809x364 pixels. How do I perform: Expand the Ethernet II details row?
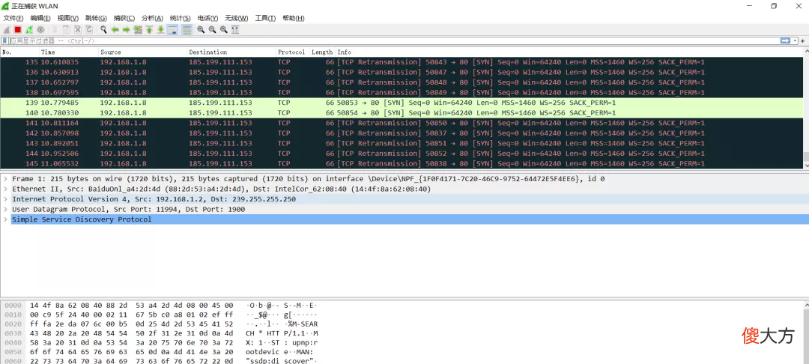[x=4, y=189]
